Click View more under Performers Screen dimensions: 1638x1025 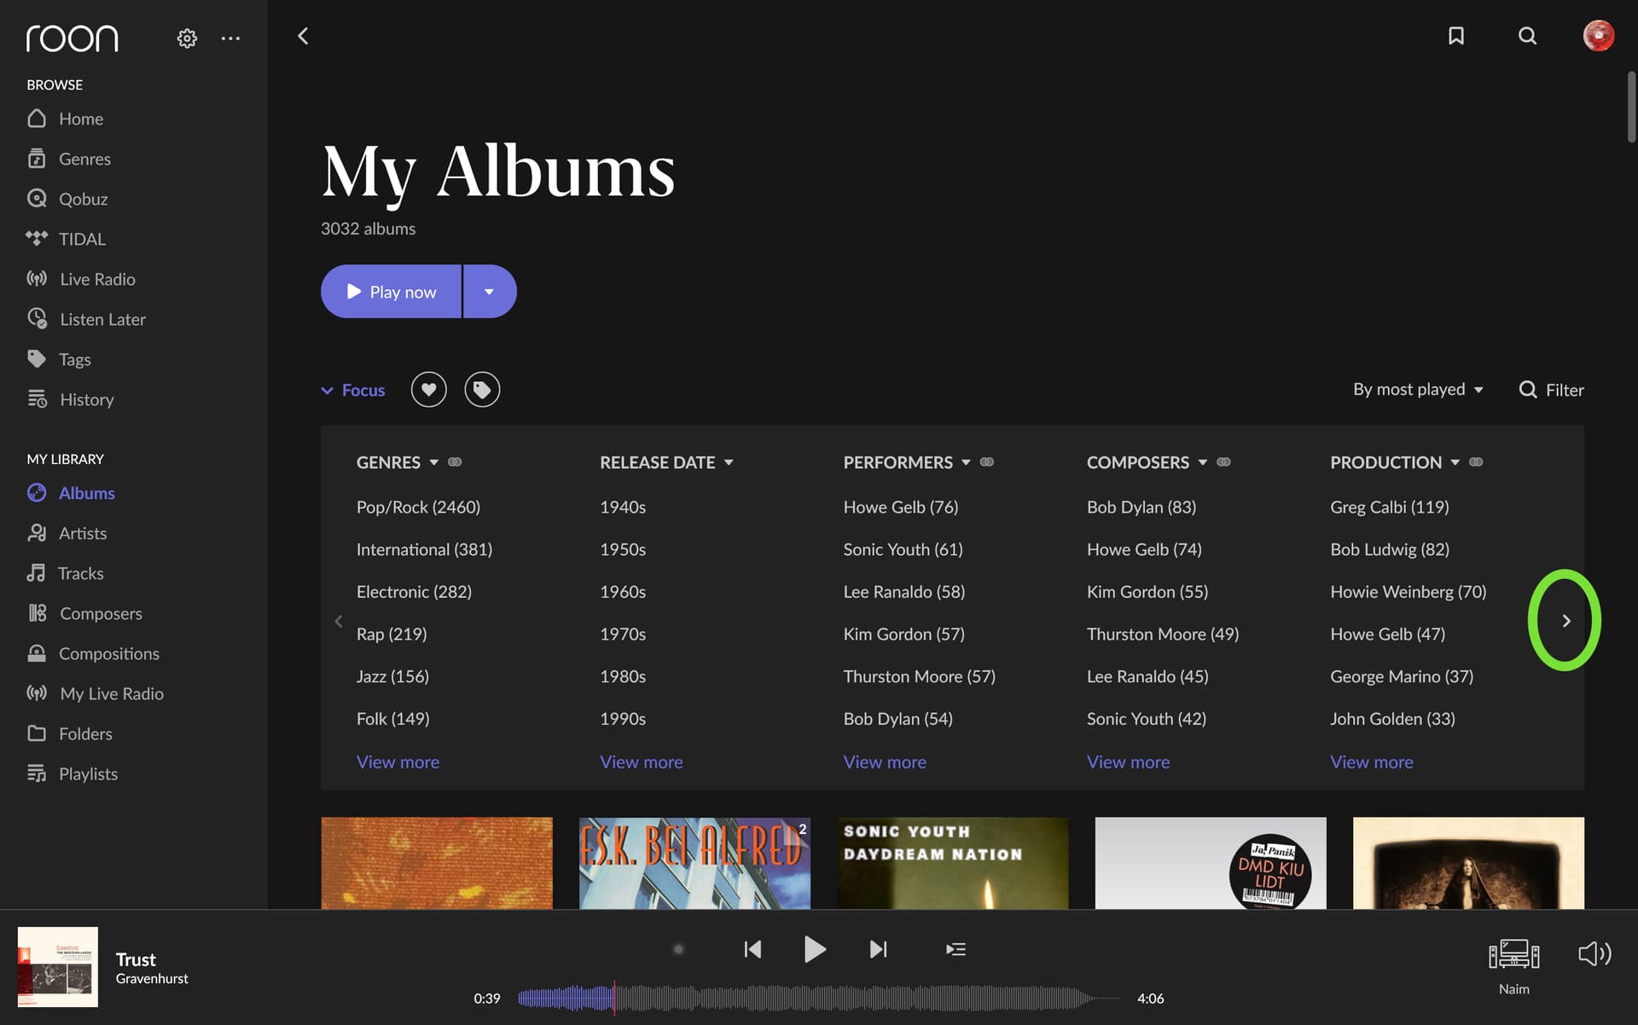pyautogui.click(x=885, y=762)
